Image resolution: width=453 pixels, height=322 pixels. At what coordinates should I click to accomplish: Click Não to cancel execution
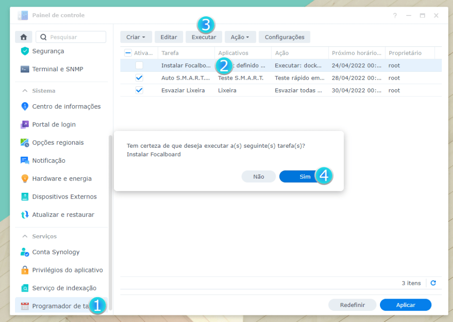tap(259, 176)
